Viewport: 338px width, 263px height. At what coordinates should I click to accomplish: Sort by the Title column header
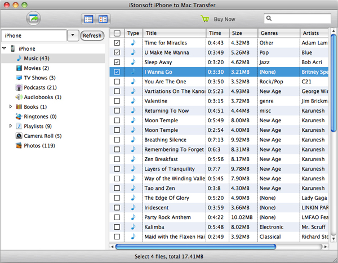174,33
